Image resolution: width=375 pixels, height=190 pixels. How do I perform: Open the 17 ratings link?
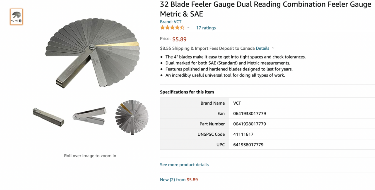206,28
